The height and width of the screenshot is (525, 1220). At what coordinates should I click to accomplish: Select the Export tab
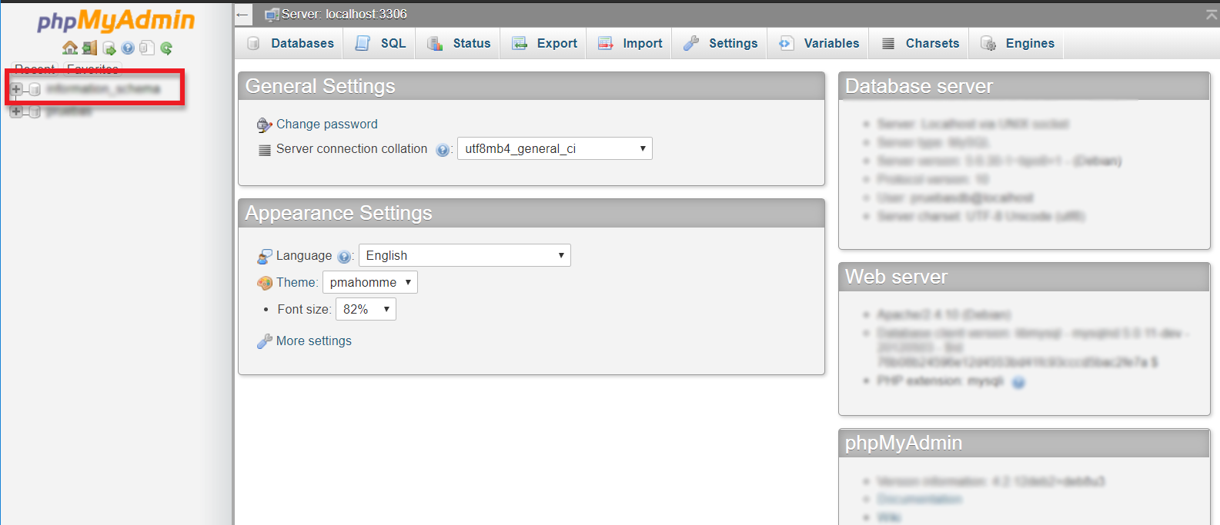tap(544, 43)
